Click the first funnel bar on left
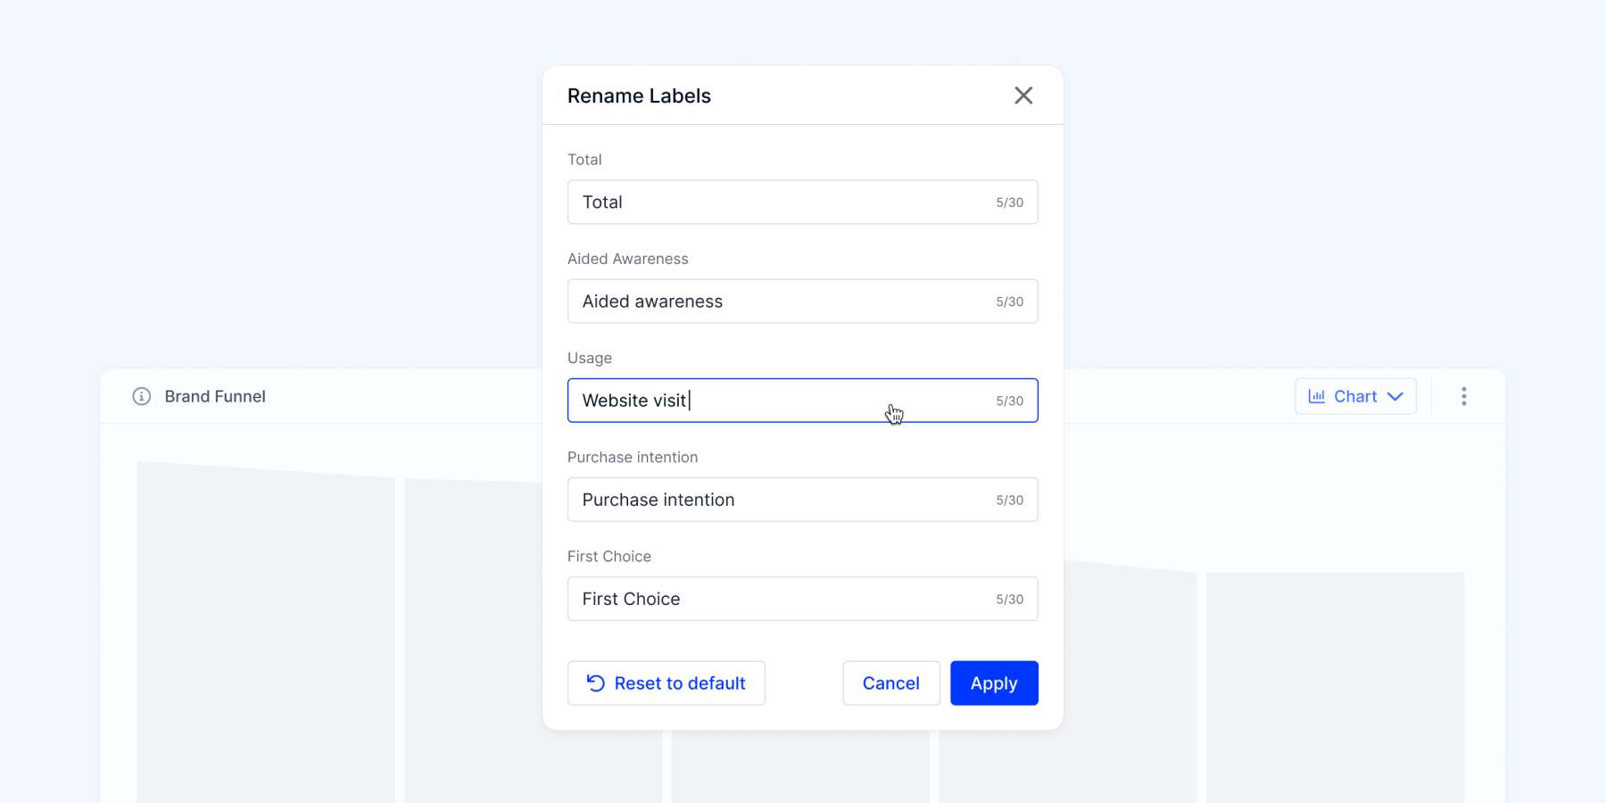This screenshot has width=1606, height=803. click(266, 632)
